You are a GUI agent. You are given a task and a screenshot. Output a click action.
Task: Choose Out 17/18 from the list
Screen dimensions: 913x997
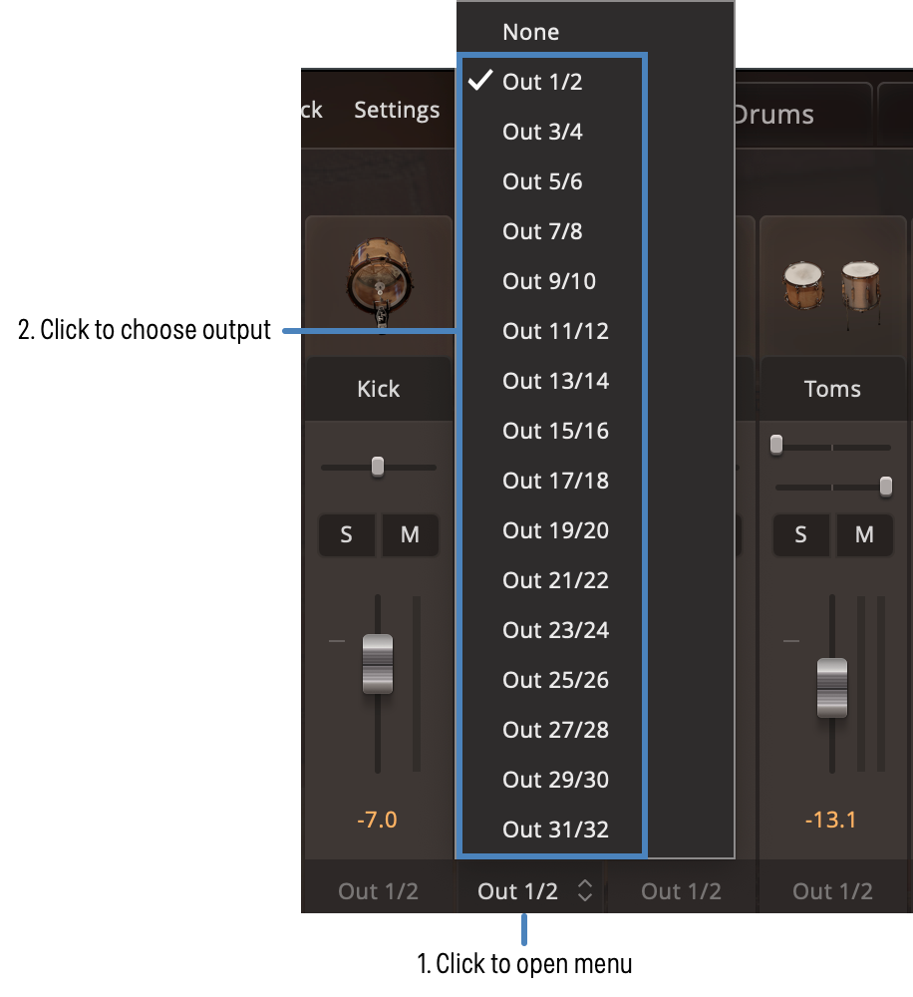point(555,481)
